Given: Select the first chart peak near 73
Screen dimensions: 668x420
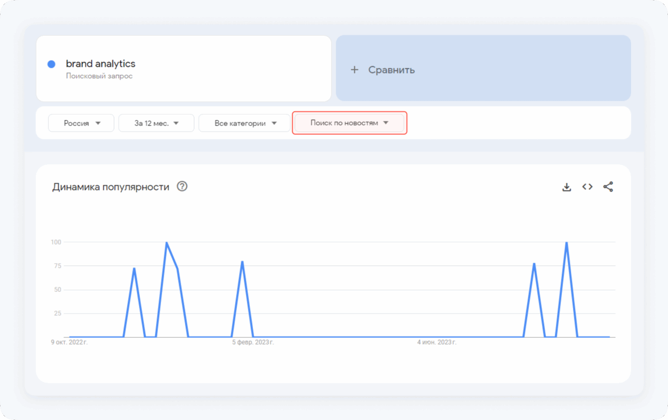Looking at the screenshot, I should pos(134,268).
